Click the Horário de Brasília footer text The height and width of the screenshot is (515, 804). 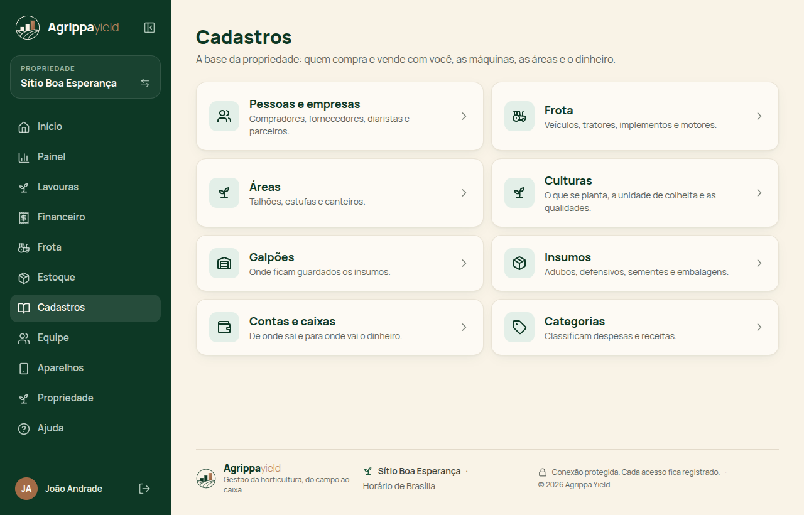click(x=399, y=486)
